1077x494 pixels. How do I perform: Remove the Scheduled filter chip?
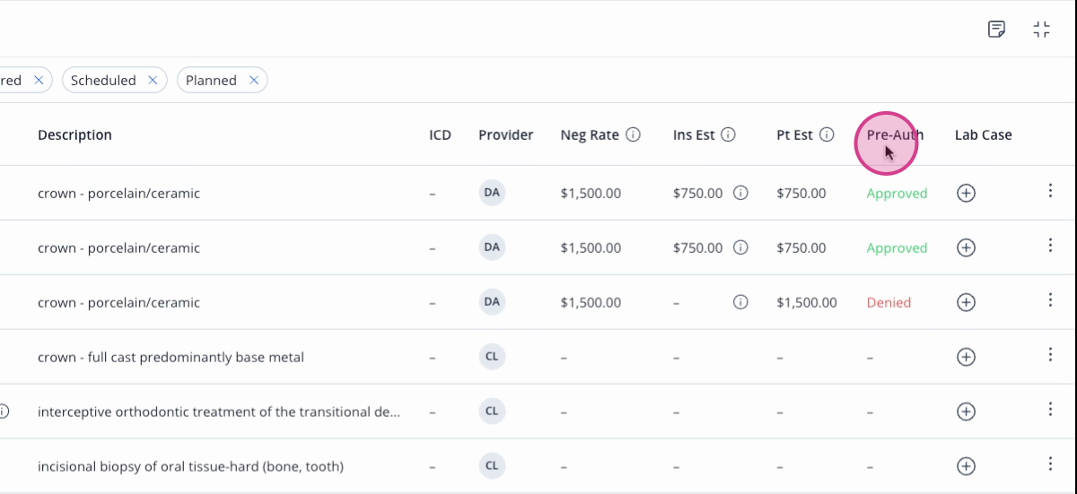tap(153, 80)
